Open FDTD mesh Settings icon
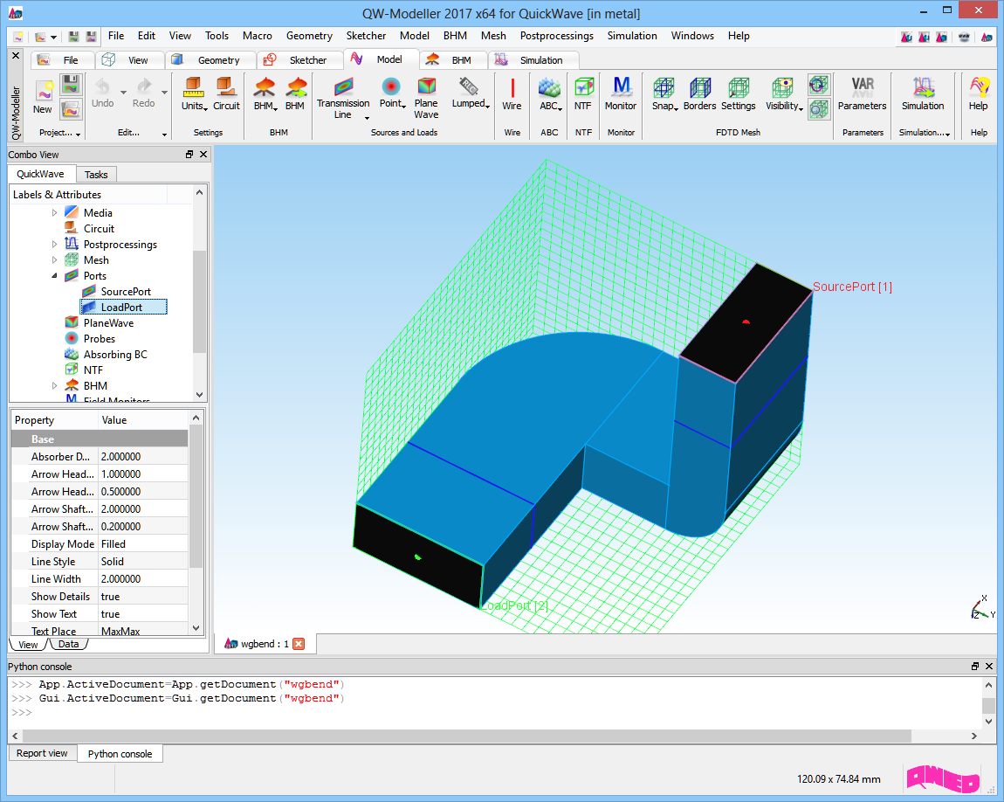The image size is (1004, 802). point(739,87)
